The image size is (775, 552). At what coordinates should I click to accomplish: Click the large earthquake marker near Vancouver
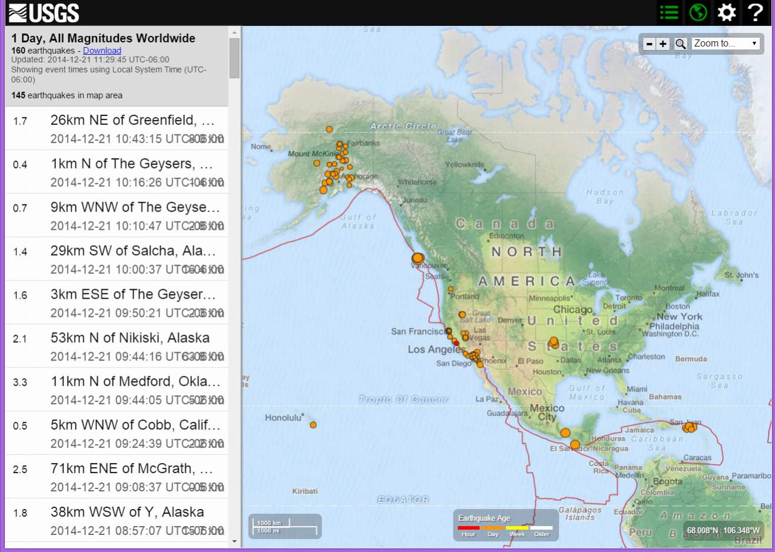pyautogui.click(x=418, y=258)
